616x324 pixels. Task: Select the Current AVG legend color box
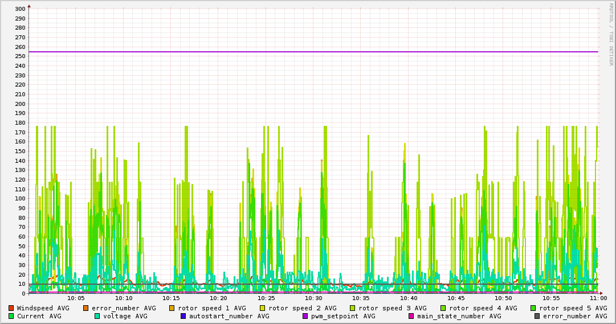[11, 316]
